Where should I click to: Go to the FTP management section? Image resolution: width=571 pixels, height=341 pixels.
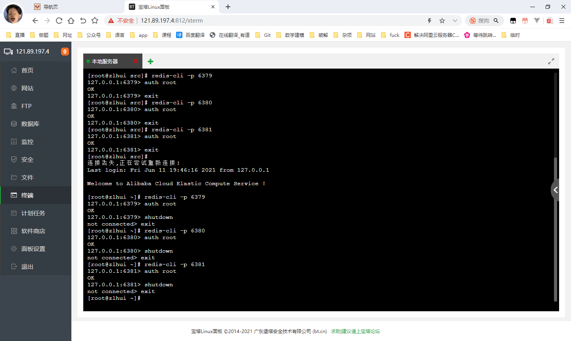[x=26, y=106]
